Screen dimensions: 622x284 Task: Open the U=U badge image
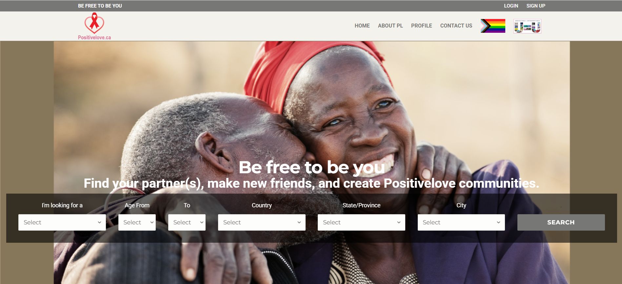(x=527, y=26)
